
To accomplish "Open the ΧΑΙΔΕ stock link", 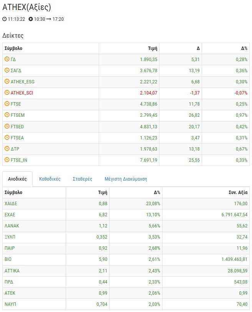I will [x=11, y=204].
